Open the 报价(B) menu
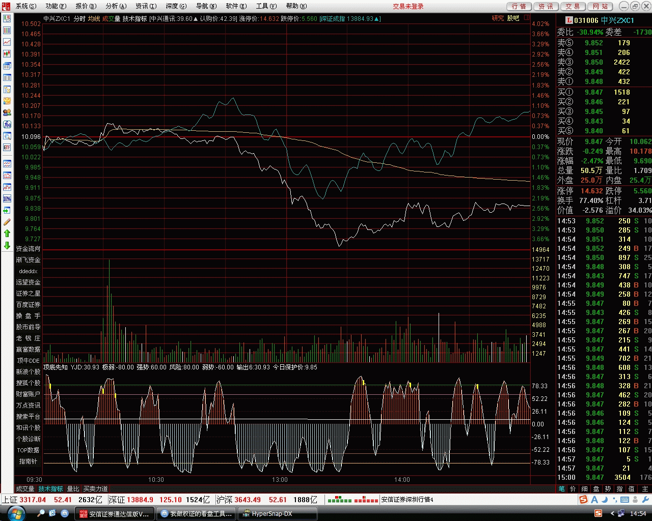Image resolution: width=652 pixels, height=521 pixels. (x=86, y=6)
